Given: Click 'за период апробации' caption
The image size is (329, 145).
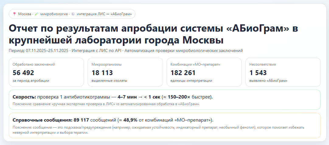Looking at the screenshot, I should (x=31, y=81).
